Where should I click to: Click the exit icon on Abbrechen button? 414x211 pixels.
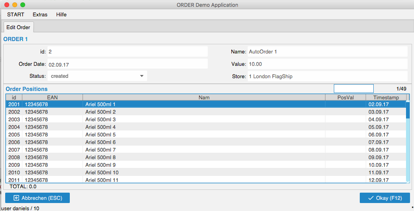coord(16,198)
